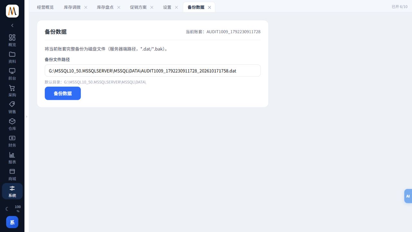This screenshot has height=232, width=412.
Task: Click the 备份数据 card heading
Action: pyautogui.click(x=56, y=32)
